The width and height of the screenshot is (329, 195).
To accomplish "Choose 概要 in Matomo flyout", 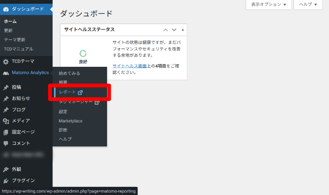I will 63,82.
